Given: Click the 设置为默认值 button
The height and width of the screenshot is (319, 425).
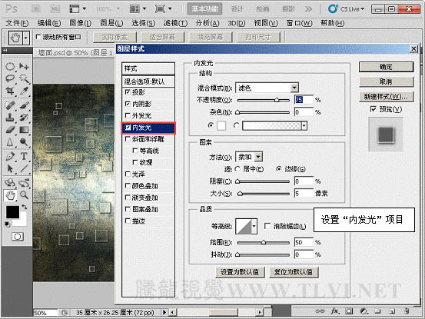Looking at the screenshot, I should [240, 272].
